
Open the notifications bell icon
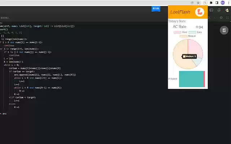pos(219,10)
